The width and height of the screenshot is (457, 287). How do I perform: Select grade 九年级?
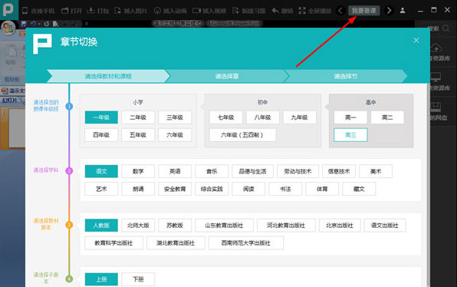pyautogui.click(x=299, y=117)
